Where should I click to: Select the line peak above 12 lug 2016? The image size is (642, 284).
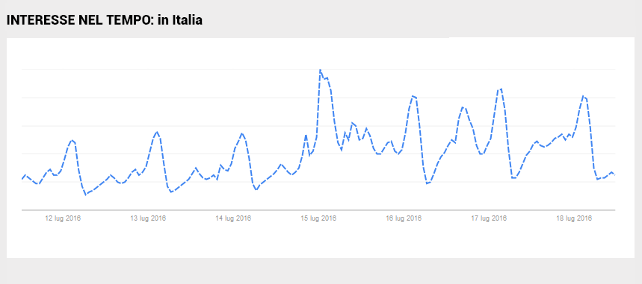72,140
